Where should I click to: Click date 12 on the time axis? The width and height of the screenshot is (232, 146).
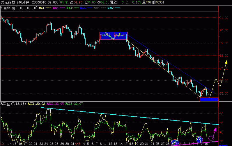click(x=111, y=144)
